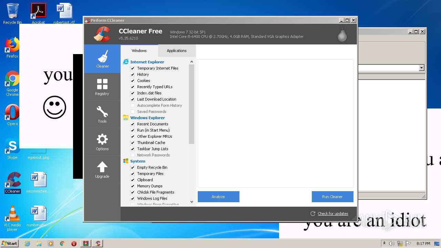Select the CCleaner desktop shortcut
441x248 pixels.
click(x=12, y=183)
